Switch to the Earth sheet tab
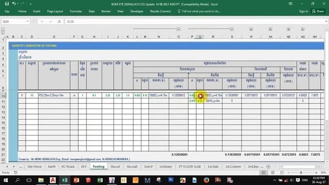The width and height of the screenshot is (329, 185). (x=51, y=166)
